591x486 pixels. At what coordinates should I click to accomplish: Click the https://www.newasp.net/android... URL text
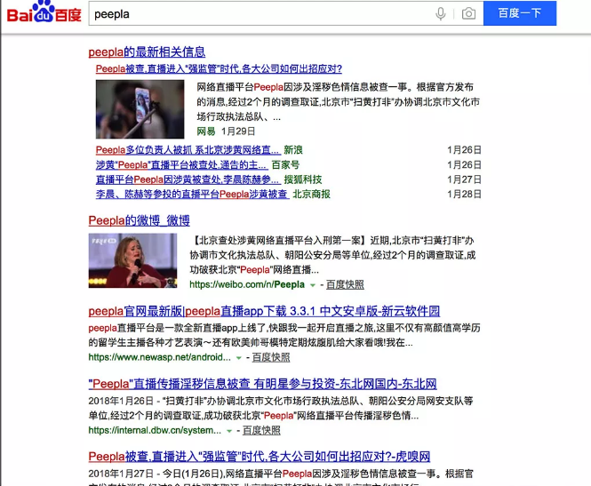[159, 357]
